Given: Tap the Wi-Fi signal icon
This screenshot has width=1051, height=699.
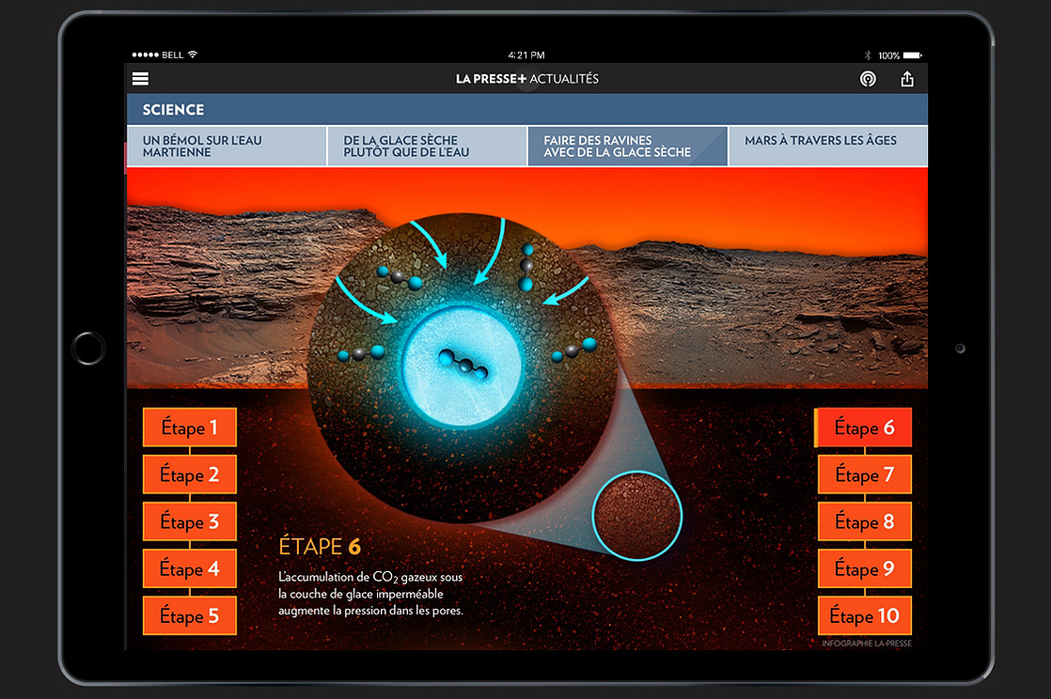Looking at the screenshot, I should (x=193, y=54).
